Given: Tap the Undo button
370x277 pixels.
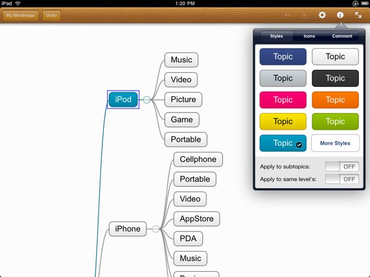Looking at the screenshot, I should click(51, 16).
